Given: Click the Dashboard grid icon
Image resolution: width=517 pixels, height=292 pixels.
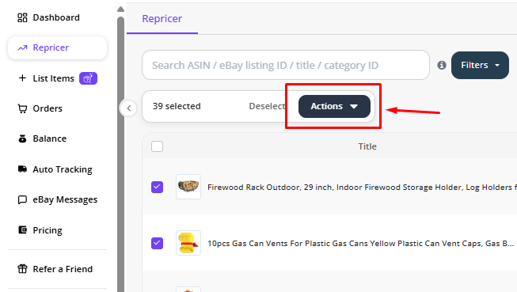Looking at the screenshot, I should [x=22, y=17].
